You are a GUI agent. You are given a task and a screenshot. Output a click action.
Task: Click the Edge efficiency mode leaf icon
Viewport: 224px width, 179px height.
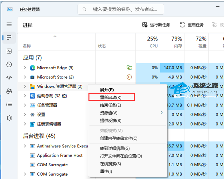129,68
